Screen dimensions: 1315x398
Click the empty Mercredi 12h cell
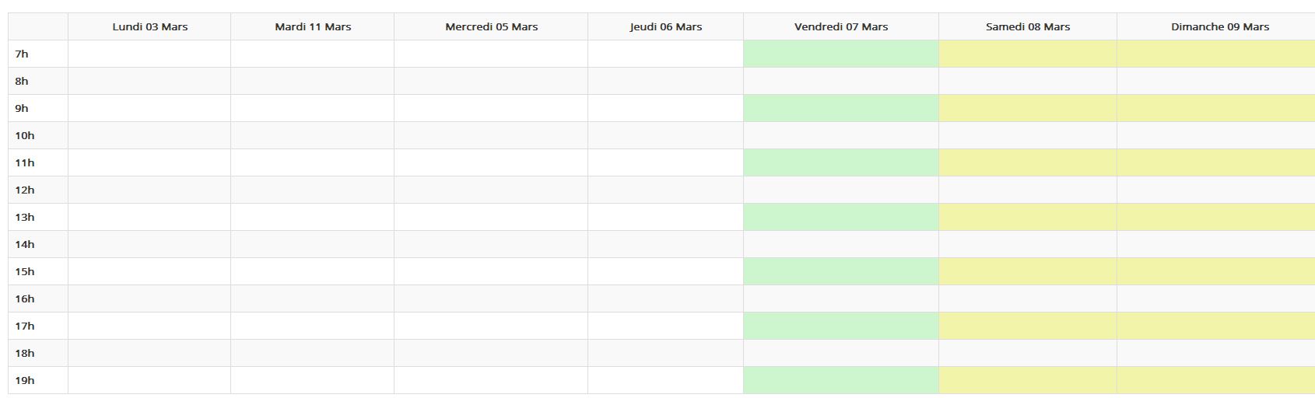coord(491,190)
